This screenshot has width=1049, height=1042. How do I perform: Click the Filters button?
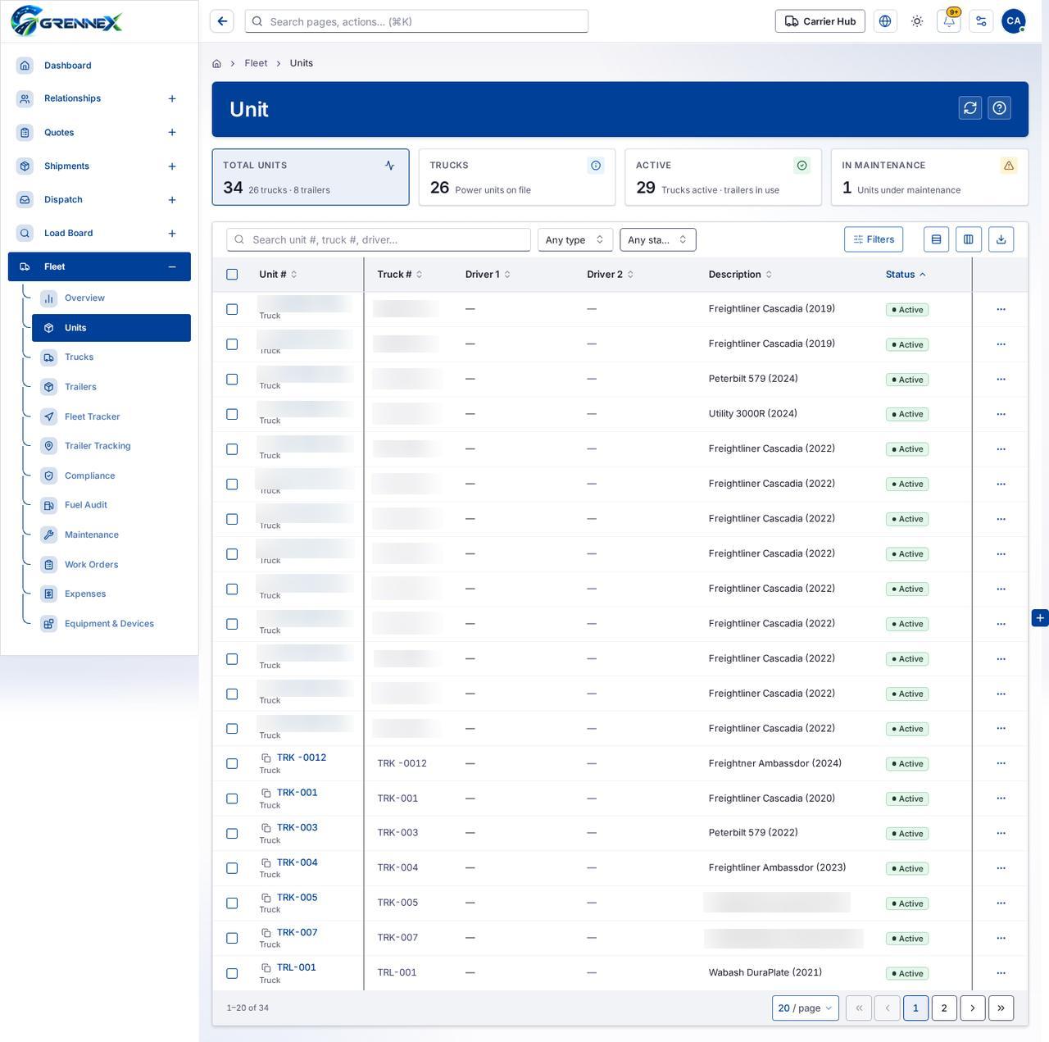874,239
